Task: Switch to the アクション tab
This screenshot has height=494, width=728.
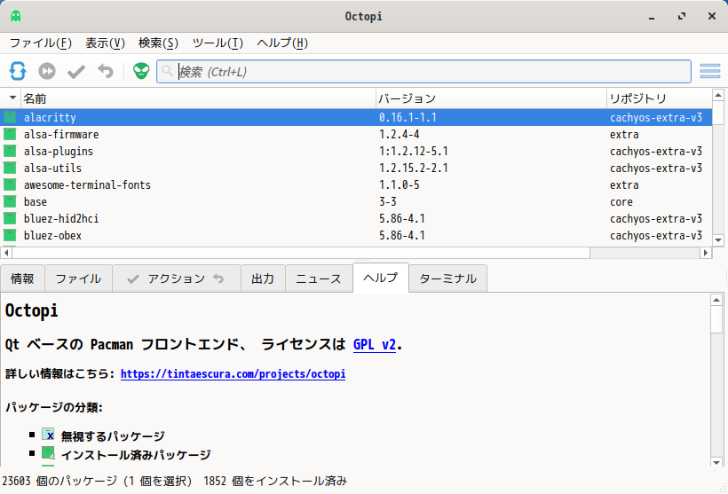Action: tap(177, 278)
